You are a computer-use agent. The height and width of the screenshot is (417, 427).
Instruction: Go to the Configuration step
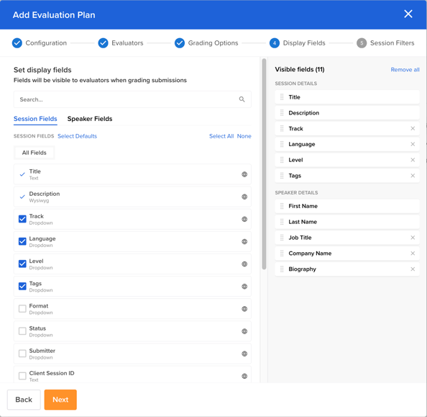click(40, 43)
